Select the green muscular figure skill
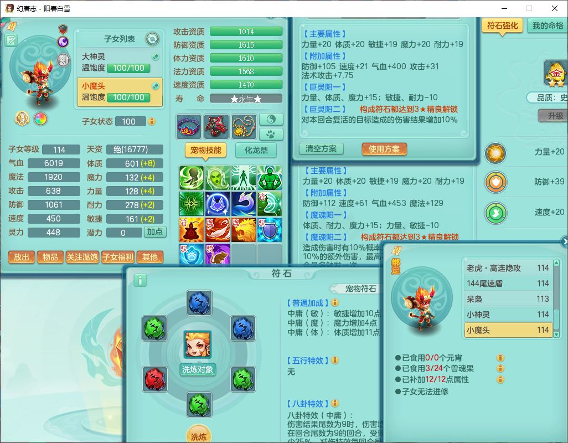The height and width of the screenshot is (443, 568). click(x=270, y=178)
